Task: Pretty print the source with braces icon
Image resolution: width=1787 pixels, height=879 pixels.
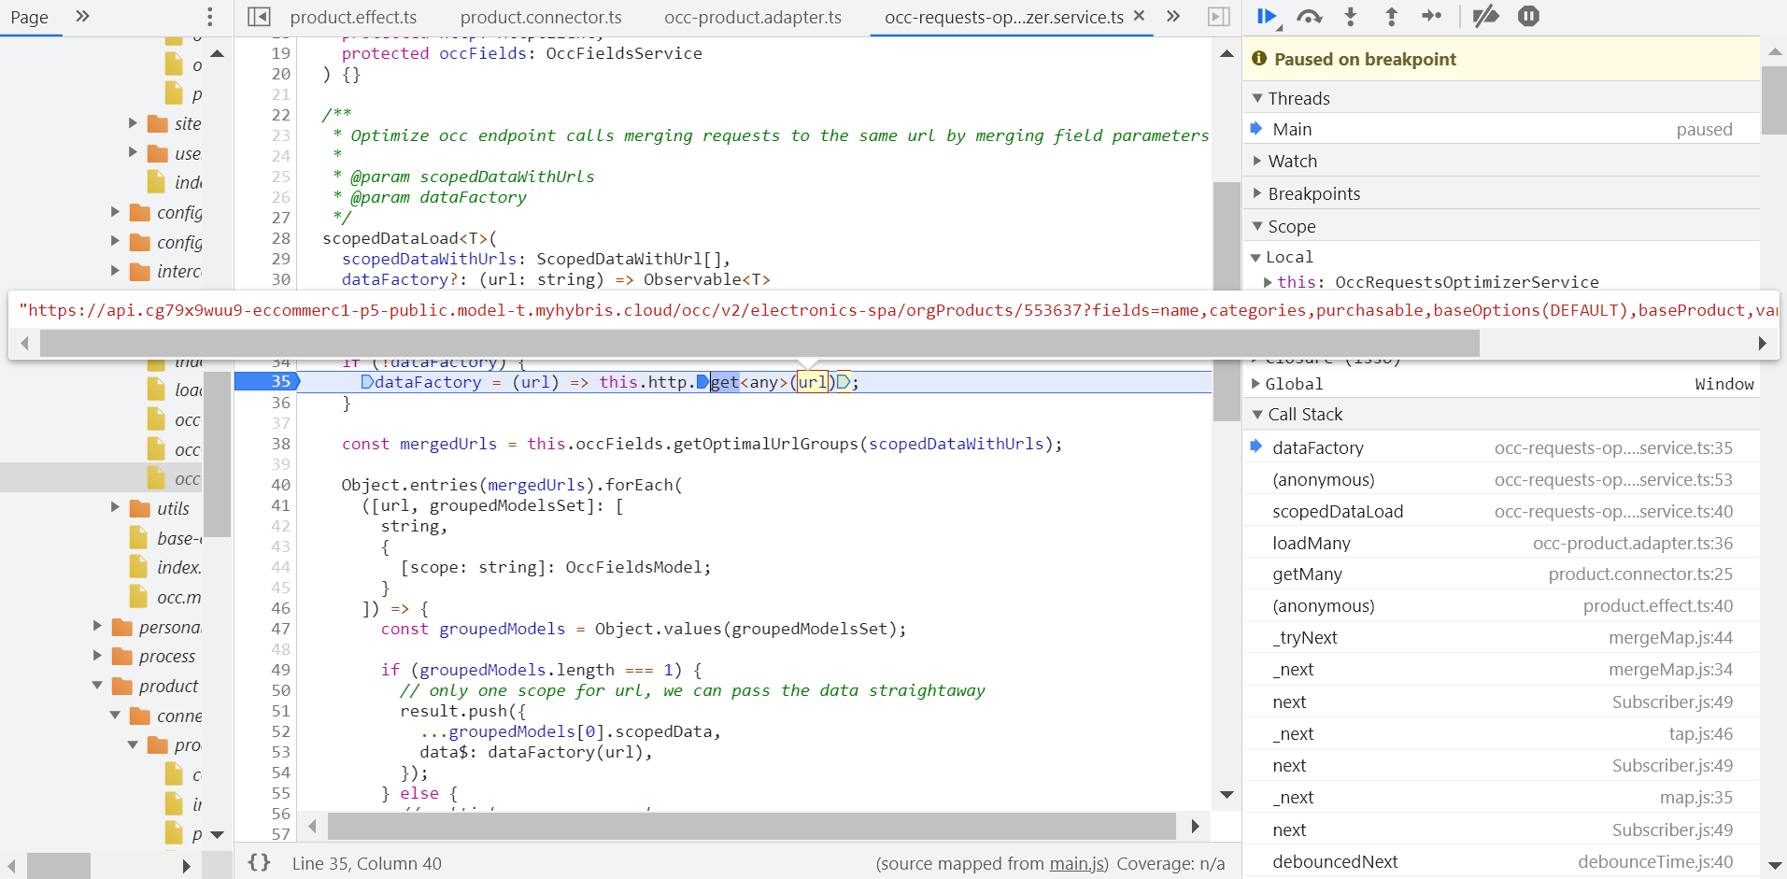Action: (259, 863)
